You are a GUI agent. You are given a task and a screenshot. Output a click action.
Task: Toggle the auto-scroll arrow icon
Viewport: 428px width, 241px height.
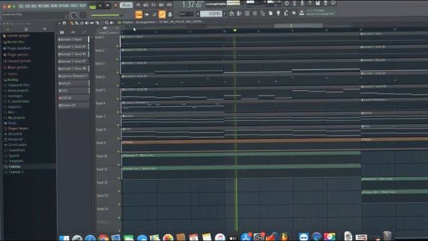point(146,14)
